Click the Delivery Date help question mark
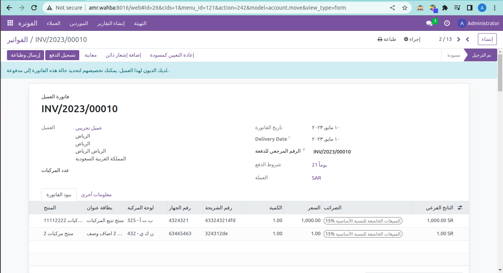 [x=289, y=138]
